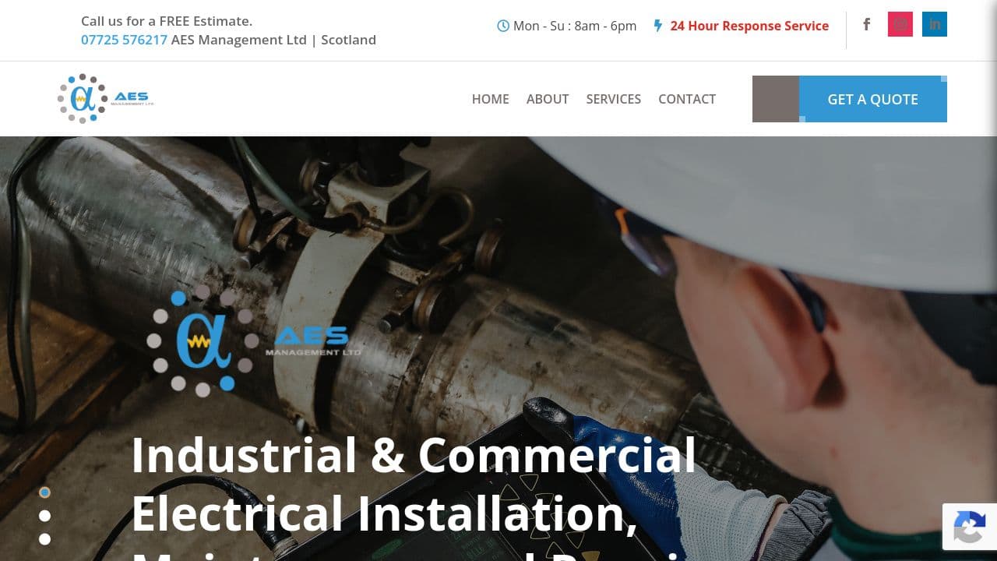Call the phone number 07725 576217
Screen dimensions: 997x561
coord(124,40)
